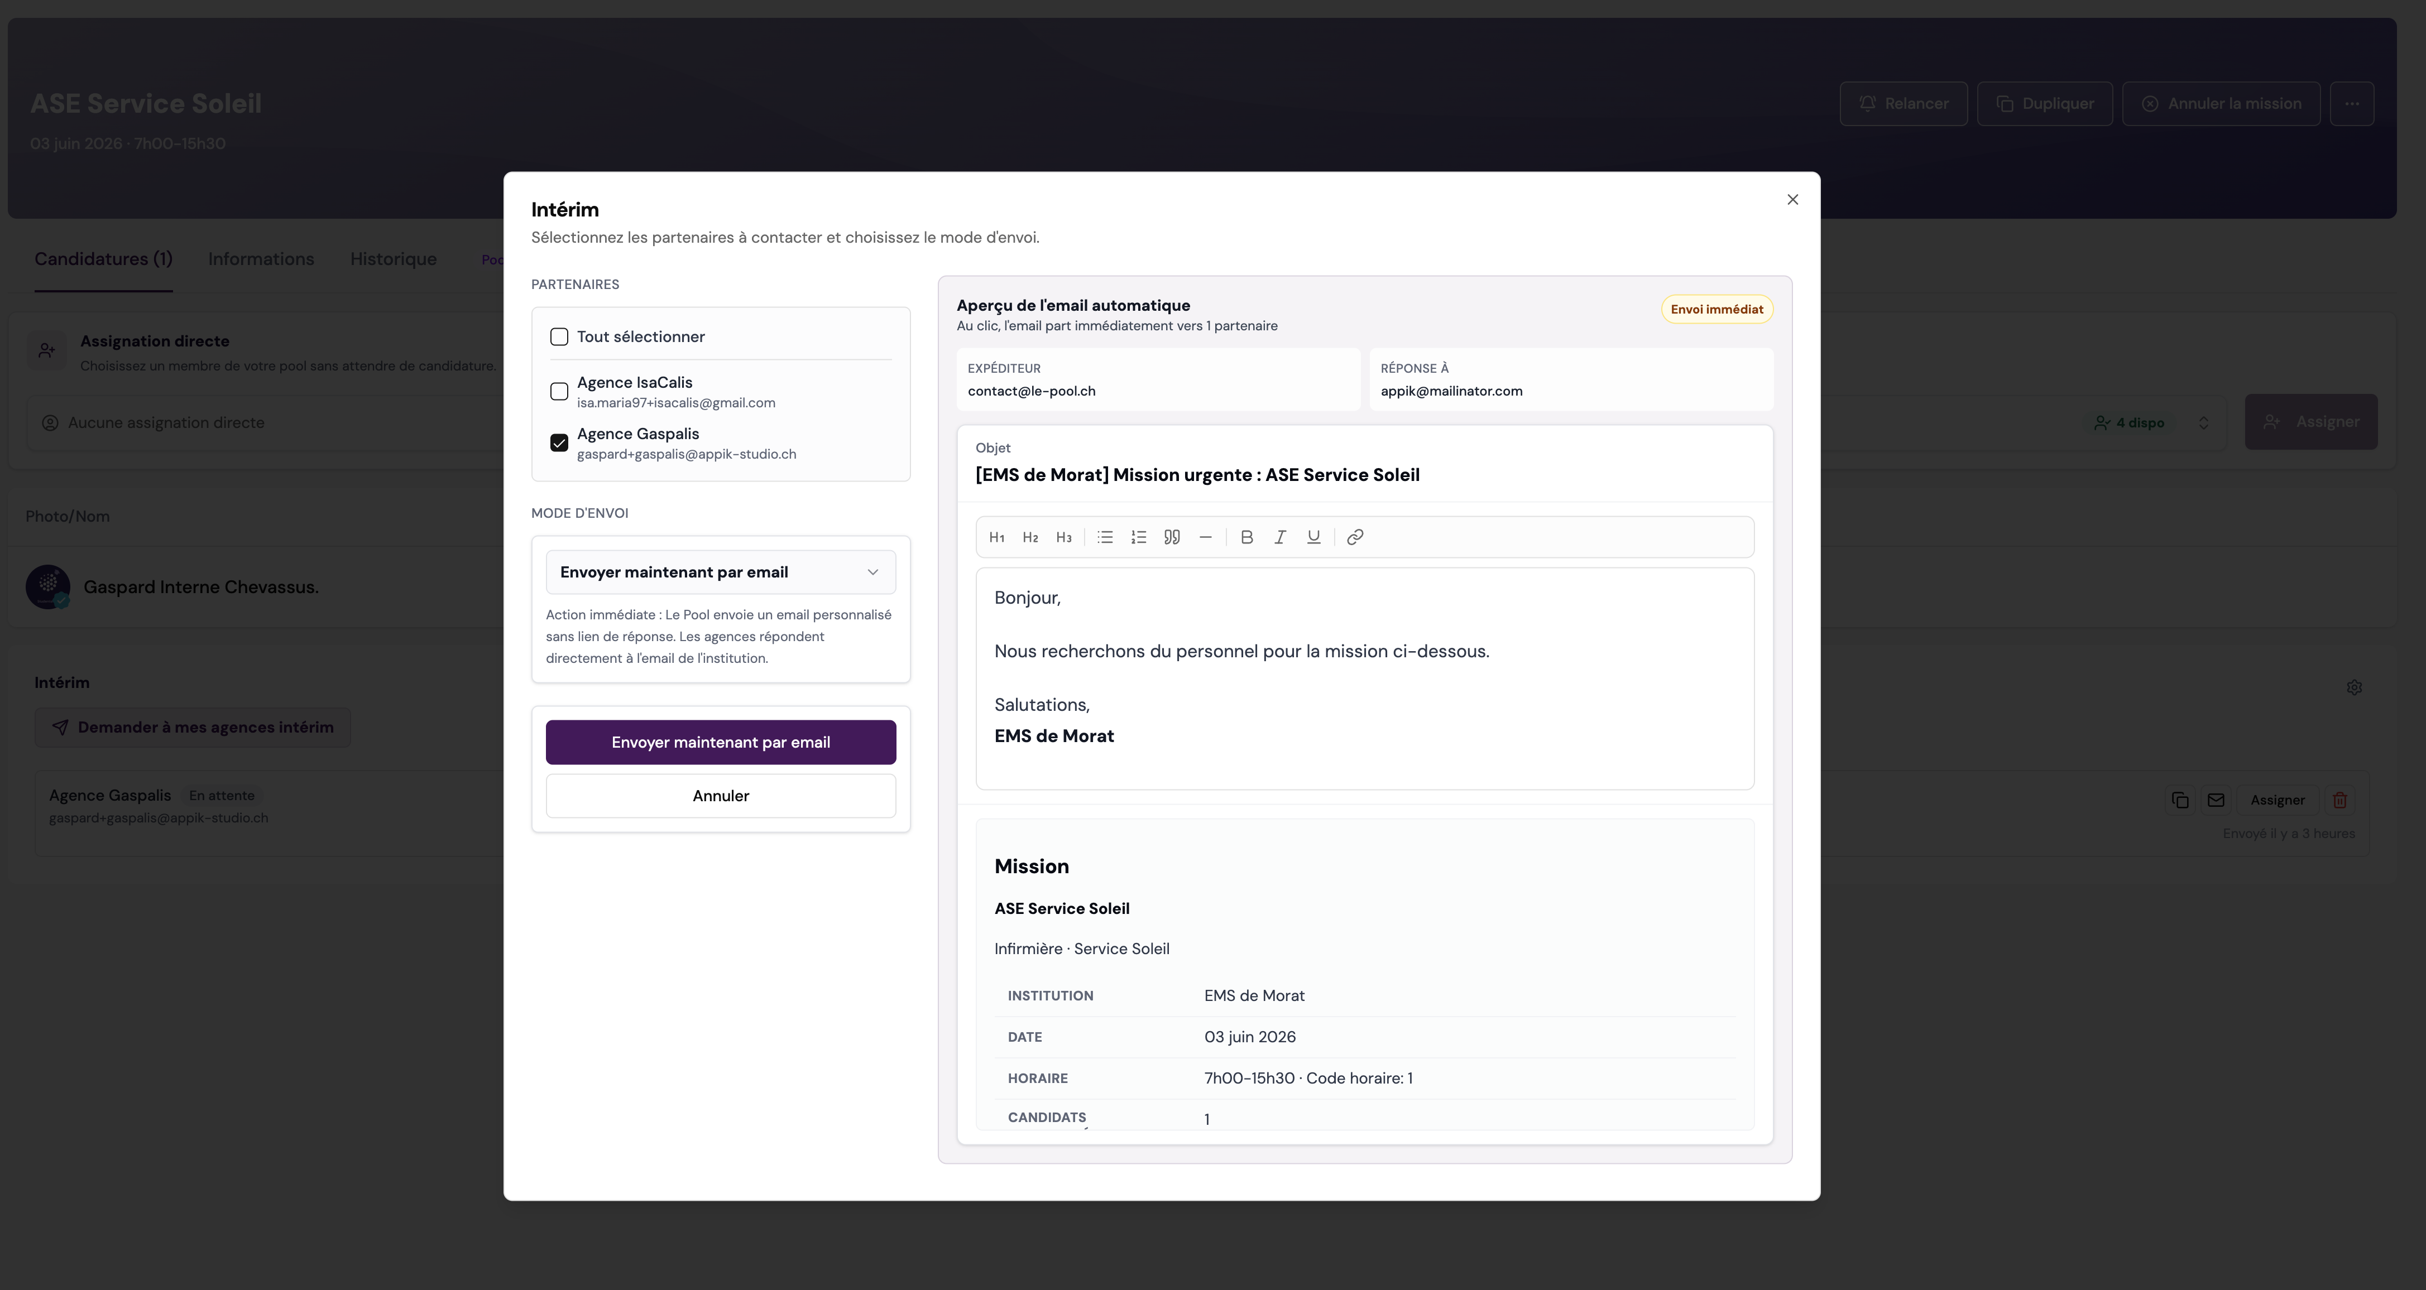Delete the Agence Gaspalis request with trash icon

2339,800
